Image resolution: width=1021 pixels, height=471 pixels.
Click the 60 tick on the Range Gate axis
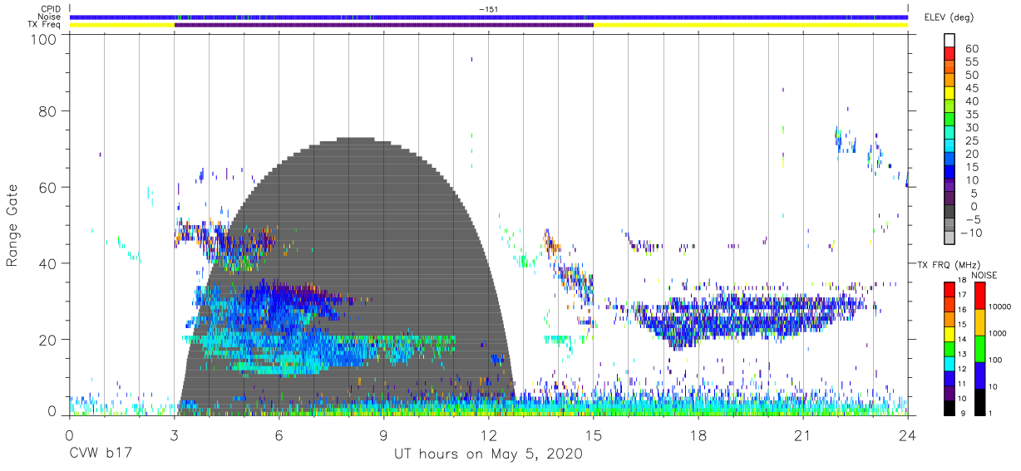click(49, 187)
